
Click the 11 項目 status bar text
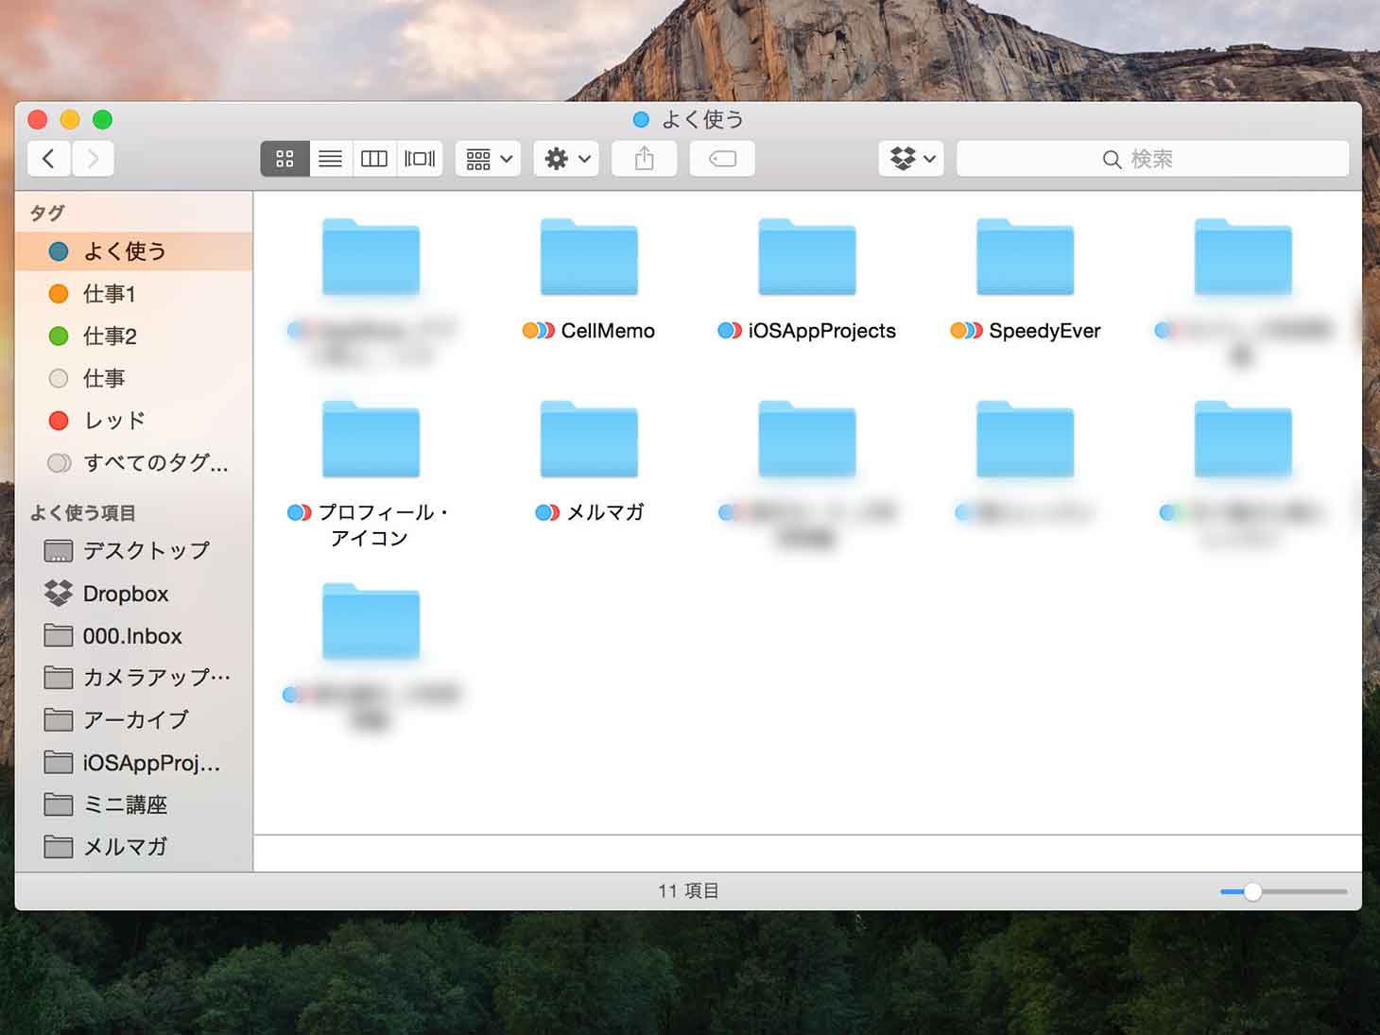(x=688, y=890)
